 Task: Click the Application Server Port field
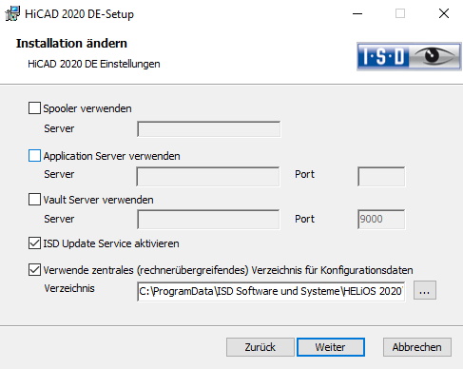point(381,177)
